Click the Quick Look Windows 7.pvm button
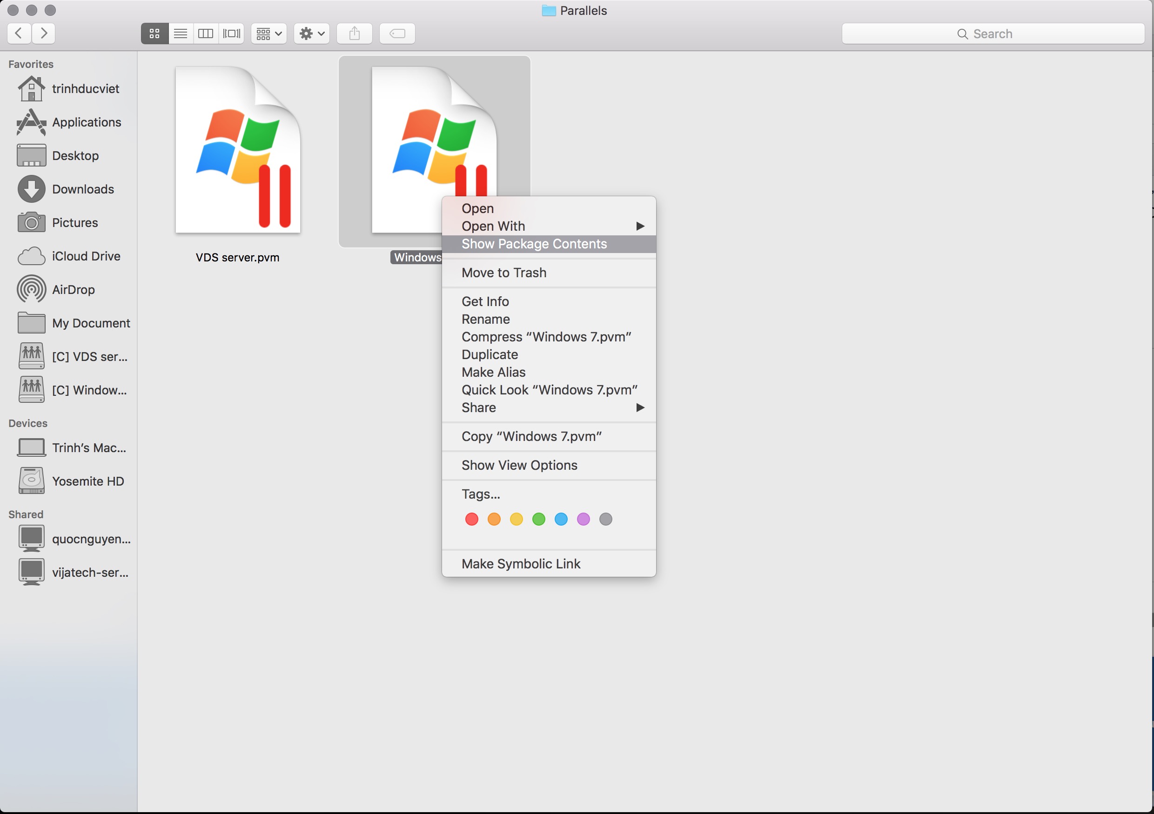This screenshot has height=814, width=1154. (550, 389)
